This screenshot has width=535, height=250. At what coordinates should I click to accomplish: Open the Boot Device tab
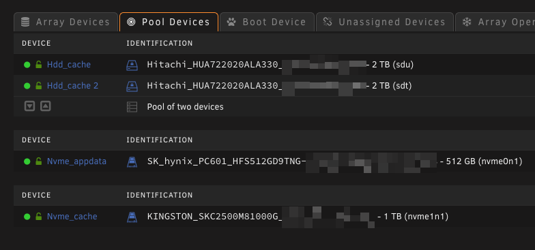(267, 22)
